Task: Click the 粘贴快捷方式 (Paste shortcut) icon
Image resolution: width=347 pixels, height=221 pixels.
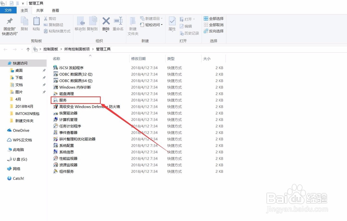Action: click(56, 32)
